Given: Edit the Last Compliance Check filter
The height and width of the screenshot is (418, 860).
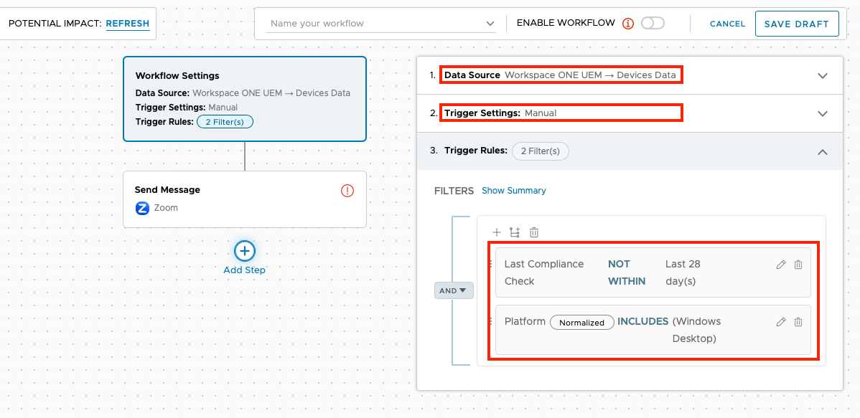Looking at the screenshot, I should pyautogui.click(x=781, y=265).
